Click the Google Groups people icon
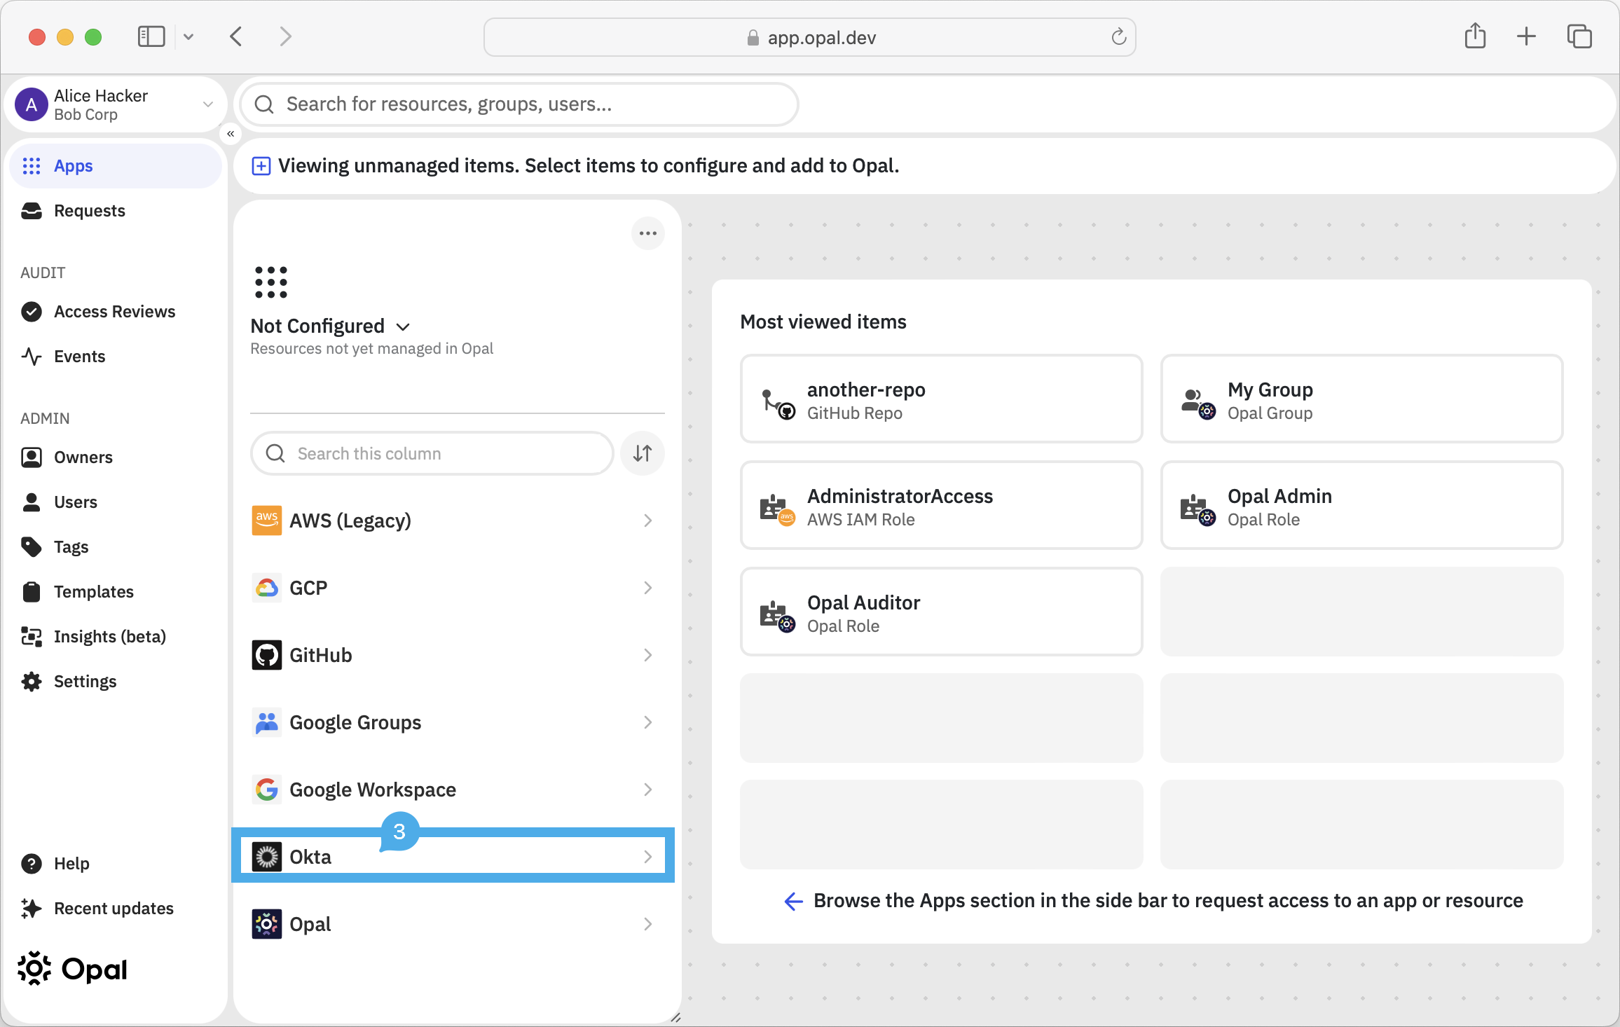Image resolution: width=1620 pixels, height=1027 pixels. click(x=267, y=722)
